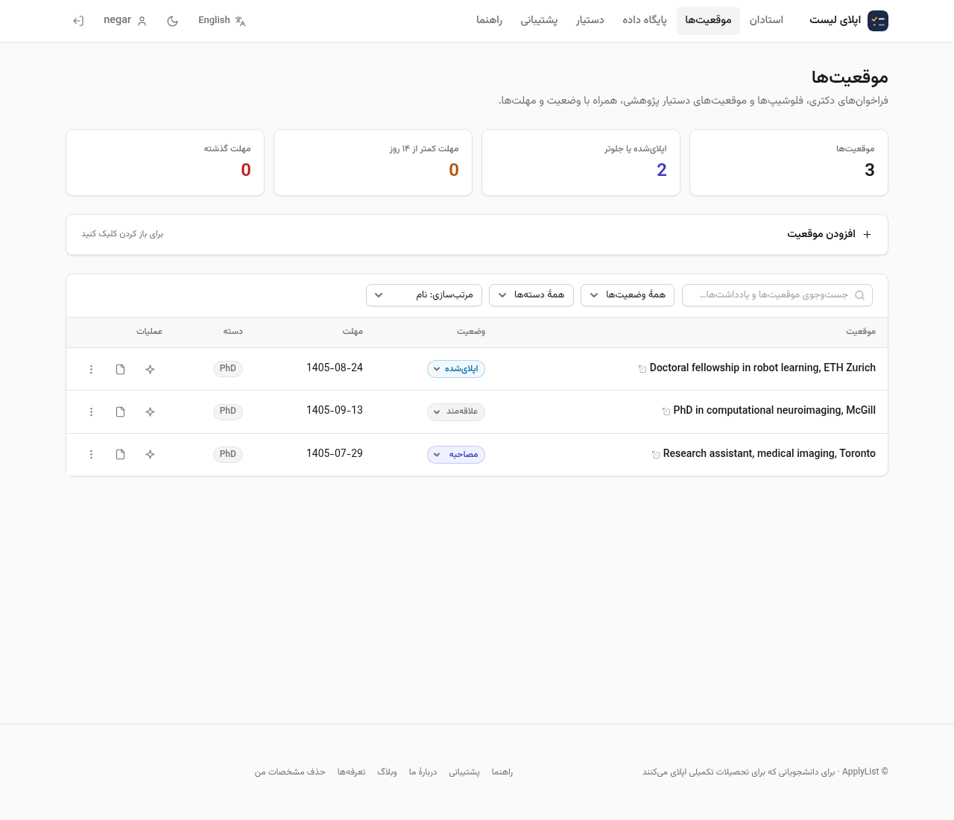Toggle dark mode moon icon
This screenshot has width=954, height=820.
point(173,21)
